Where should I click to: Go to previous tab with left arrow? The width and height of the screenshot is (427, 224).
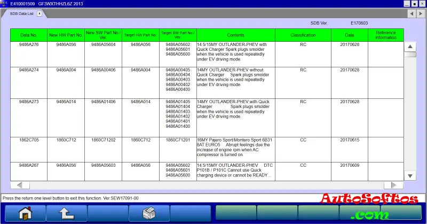[412, 13]
